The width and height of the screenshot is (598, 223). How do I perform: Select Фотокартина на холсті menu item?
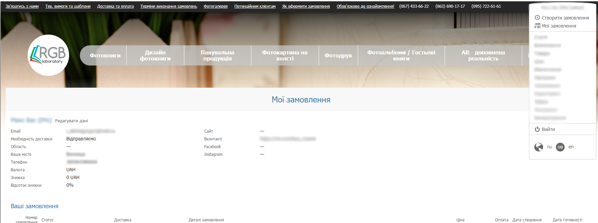[285, 55]
